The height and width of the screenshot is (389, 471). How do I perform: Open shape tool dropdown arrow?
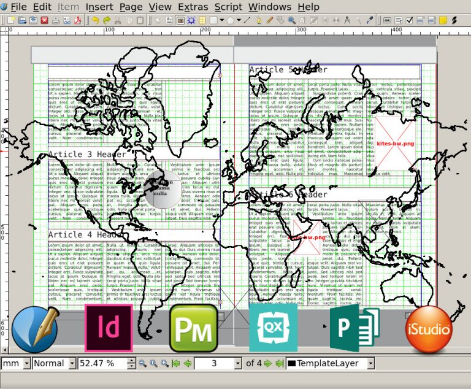(x=222, y=20)
